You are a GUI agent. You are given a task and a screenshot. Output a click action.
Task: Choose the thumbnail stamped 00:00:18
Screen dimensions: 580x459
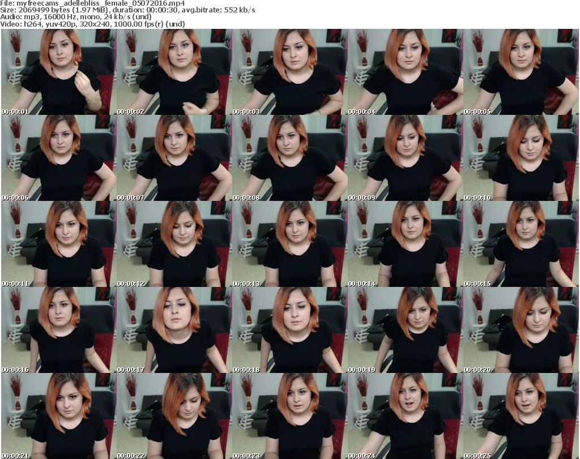tap(289, 330)
